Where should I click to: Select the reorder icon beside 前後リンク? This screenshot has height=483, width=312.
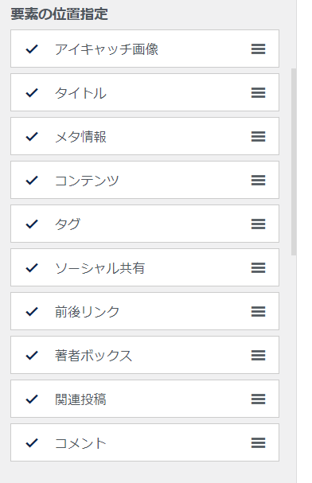(x=258, y=311)
